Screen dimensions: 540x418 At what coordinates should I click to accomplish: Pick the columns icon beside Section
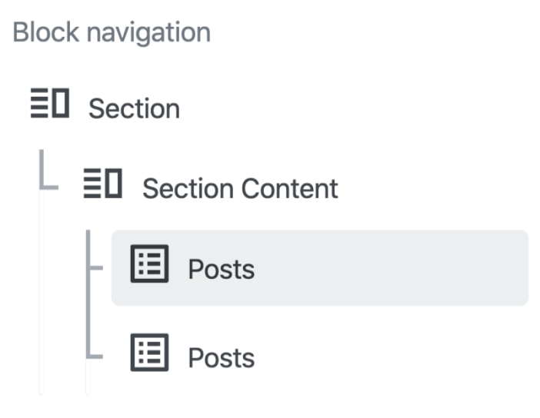pos(49,104)
